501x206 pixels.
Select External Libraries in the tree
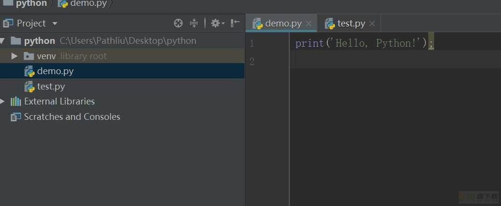(x=122, y=102)
